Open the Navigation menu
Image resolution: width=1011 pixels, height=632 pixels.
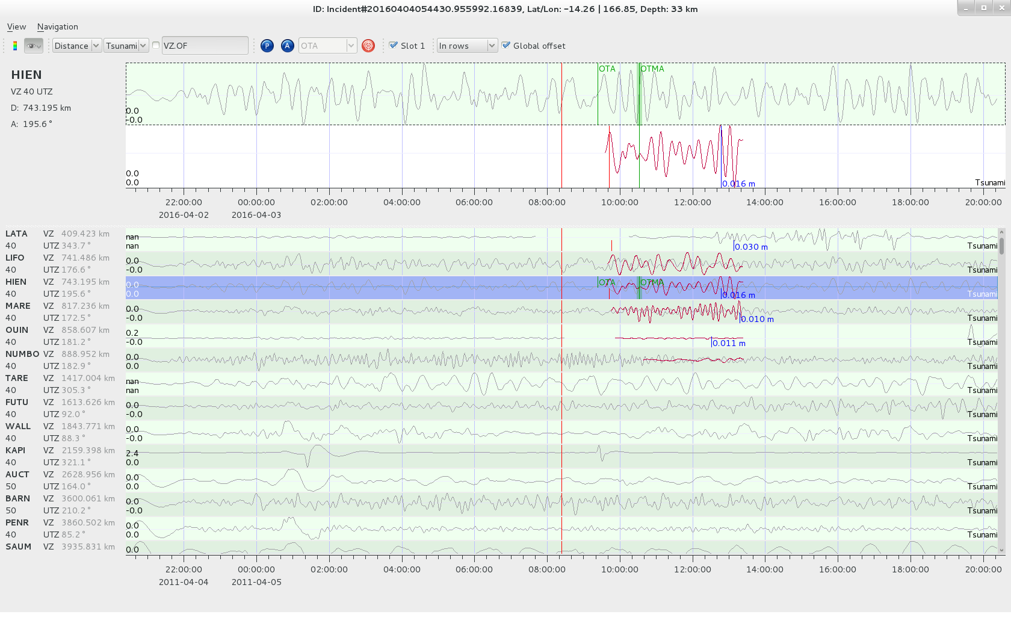pyautogui.click(x=57, y=27)
